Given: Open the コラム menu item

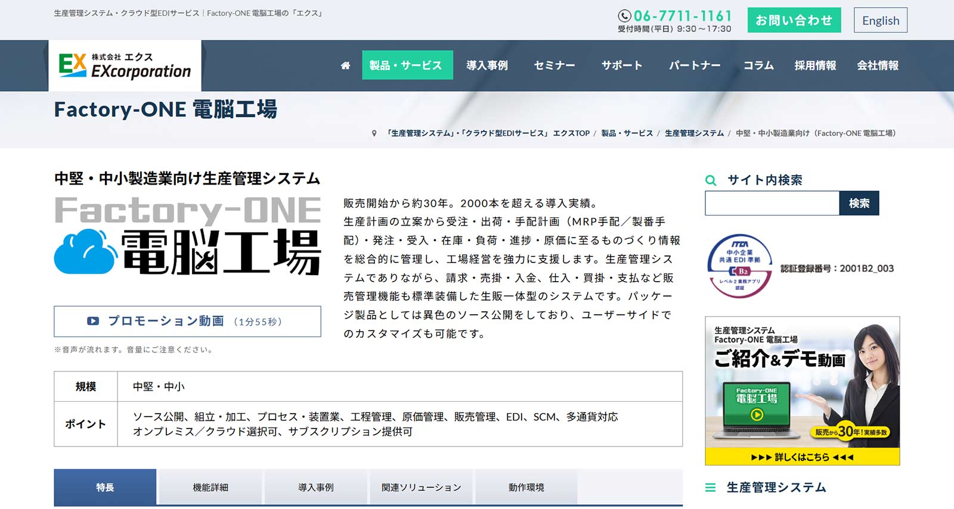Looking at the screenshot, I should [x=758, y=65].
